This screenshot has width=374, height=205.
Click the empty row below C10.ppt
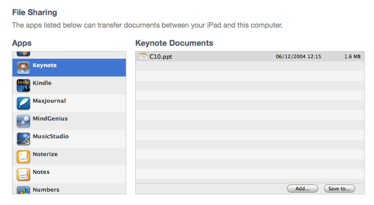(250, 66)
